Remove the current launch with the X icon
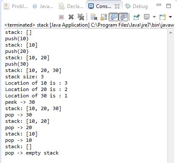The image size is (177, 163). coord(71,17)
